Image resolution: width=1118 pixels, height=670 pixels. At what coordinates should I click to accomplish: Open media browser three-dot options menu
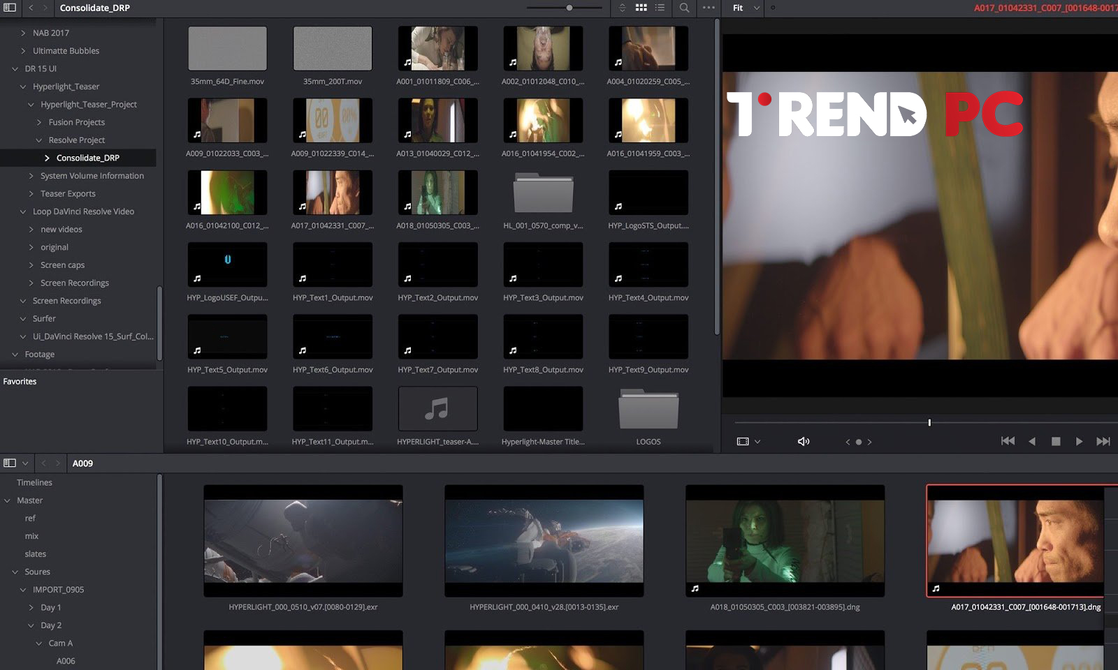coord(709,8)
